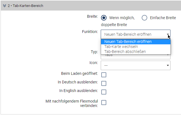Screen dimensions: 181x115
Task: Click the Typ dropdown arrow
Action: pyautogui.click(x=168, y=55)
